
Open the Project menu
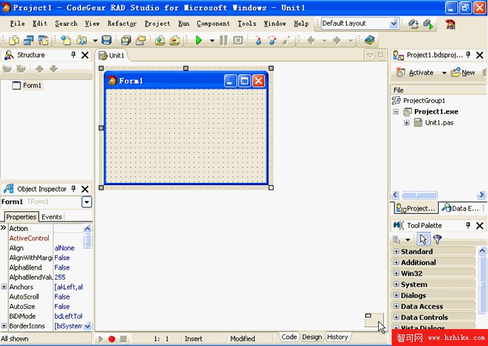point(157,24)
